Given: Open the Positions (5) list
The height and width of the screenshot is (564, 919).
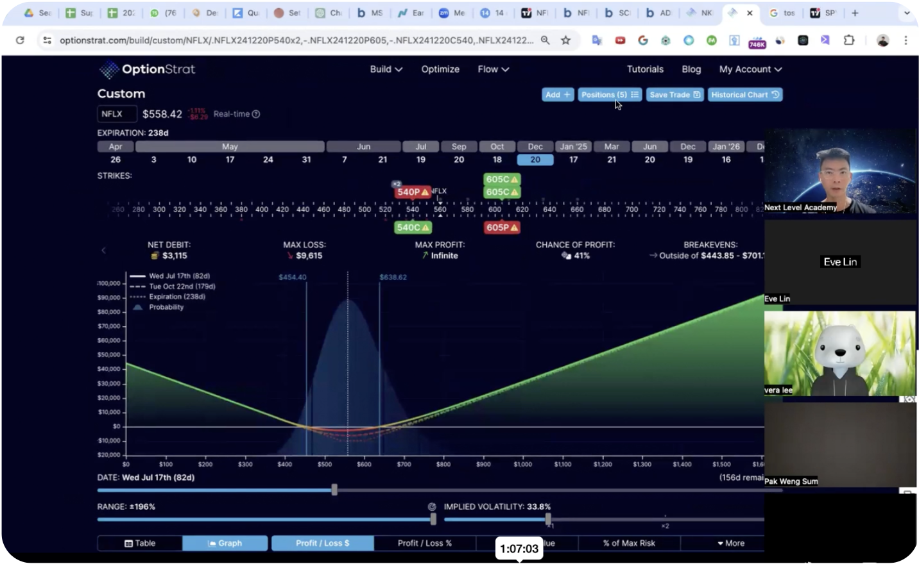Looking at the screenshot, I should [610, 95].
